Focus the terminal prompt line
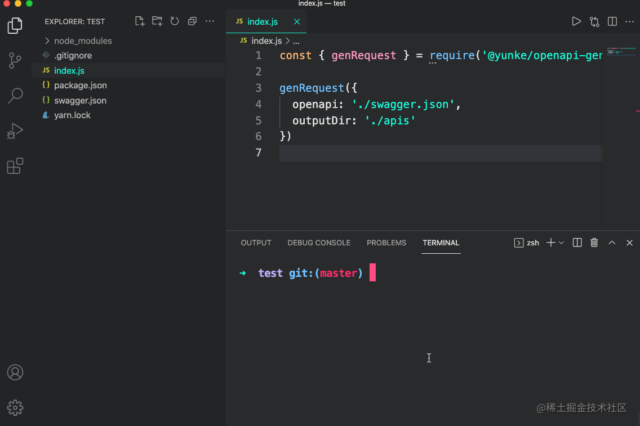 coord(308,273)
